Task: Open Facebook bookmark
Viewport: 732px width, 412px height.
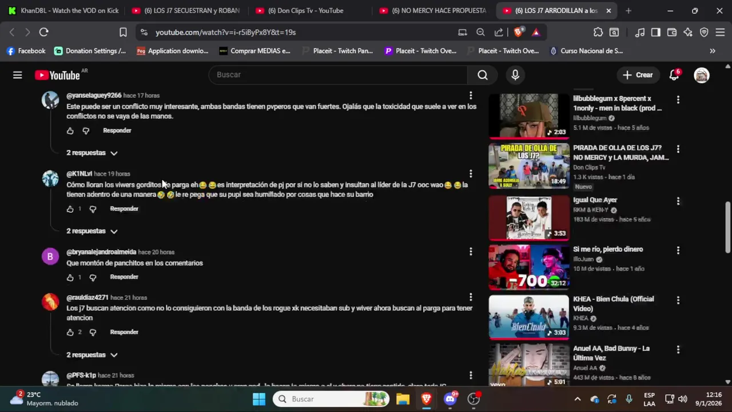Action: [26, 51]
